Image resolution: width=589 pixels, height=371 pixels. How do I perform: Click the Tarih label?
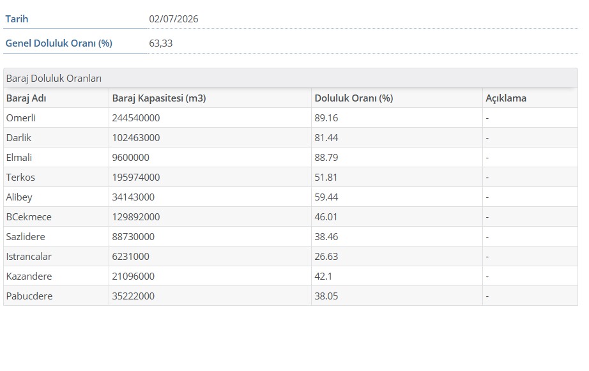tap(17, 19)
